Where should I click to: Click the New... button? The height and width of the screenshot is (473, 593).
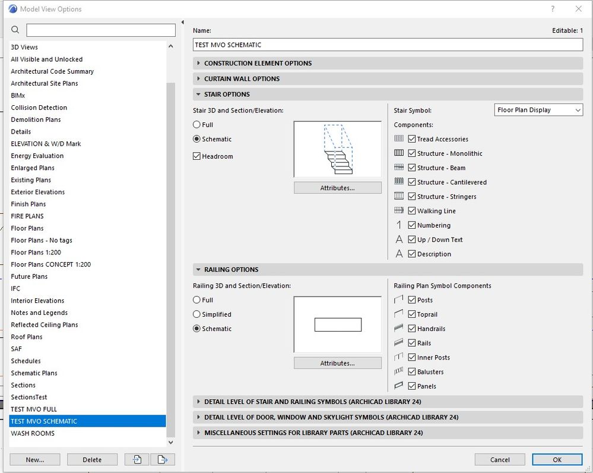[x=35, y=459]
